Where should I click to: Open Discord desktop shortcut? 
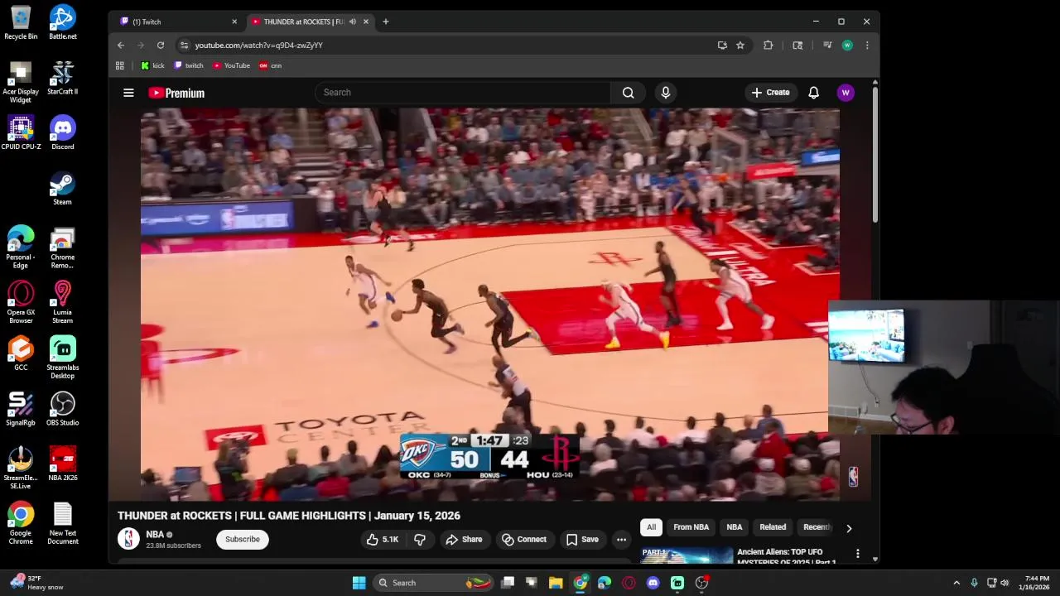(63, 133)
